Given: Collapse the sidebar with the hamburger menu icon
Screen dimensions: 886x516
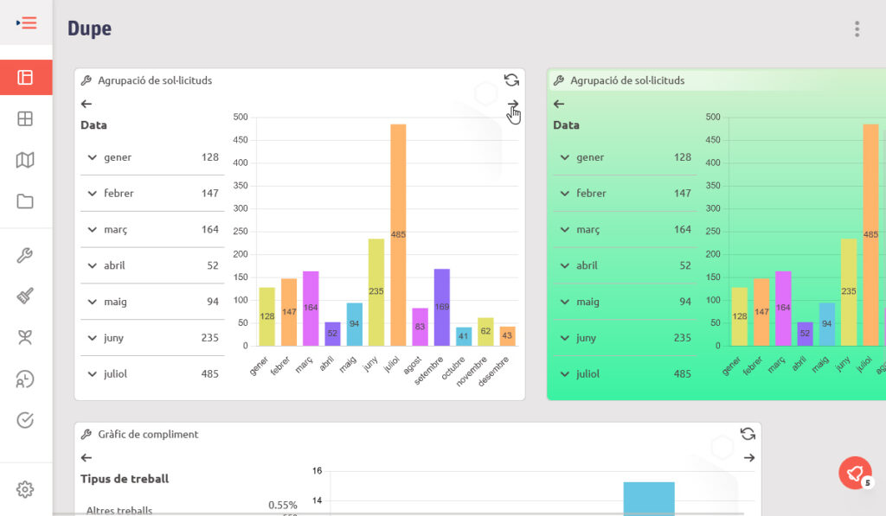Looking at the screenshot, I should (x=26, y=23).
